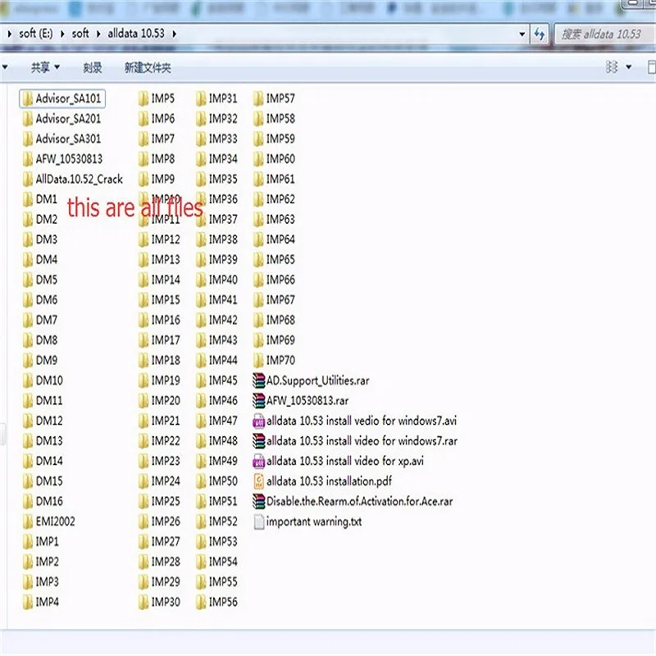
Task: Open the view options dropdown arrow
Action: pos(628,67)
